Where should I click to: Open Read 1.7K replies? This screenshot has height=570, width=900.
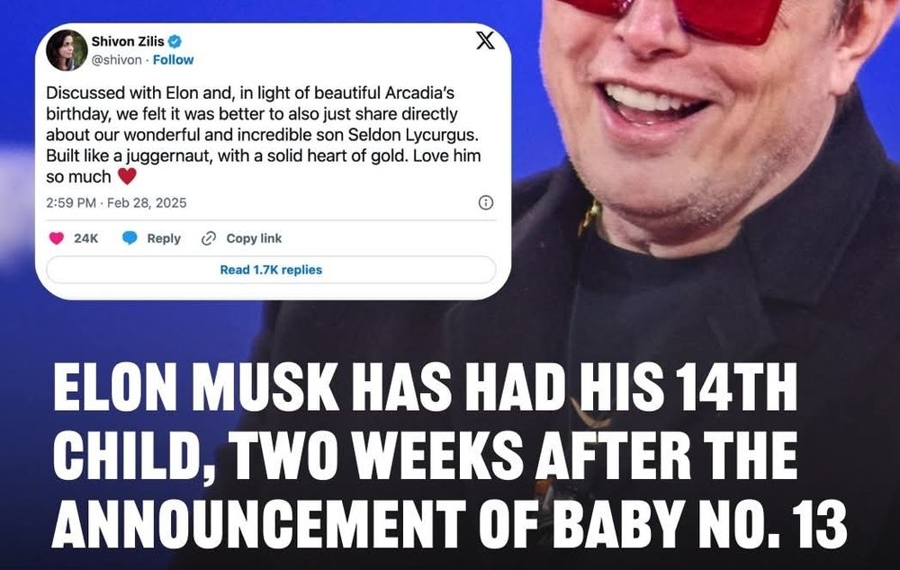pyautogui.click(x=271, y=270)
